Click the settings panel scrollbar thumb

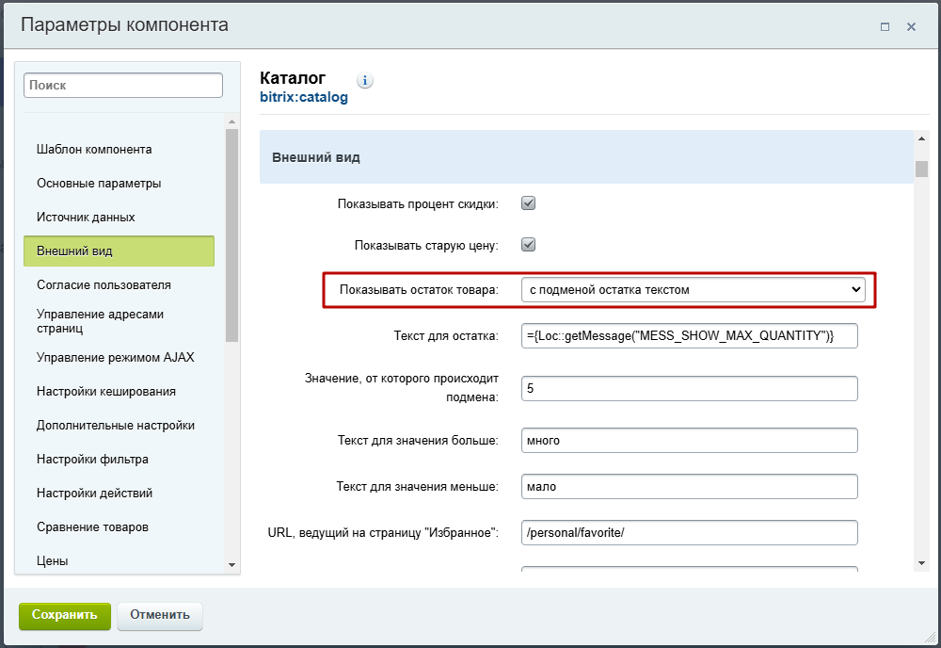pos(922,169)
